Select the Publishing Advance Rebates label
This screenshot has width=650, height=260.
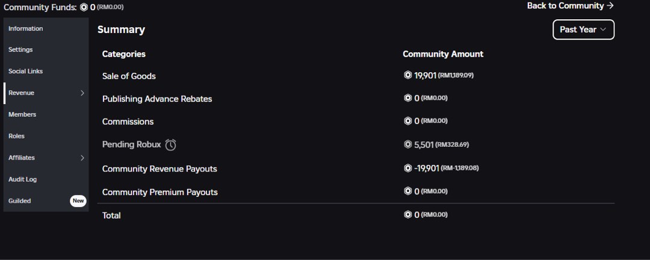(157, 99)
